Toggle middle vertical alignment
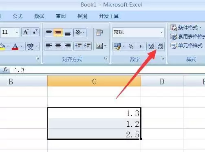This screenshot has width=205, height=152. [58, 33]
